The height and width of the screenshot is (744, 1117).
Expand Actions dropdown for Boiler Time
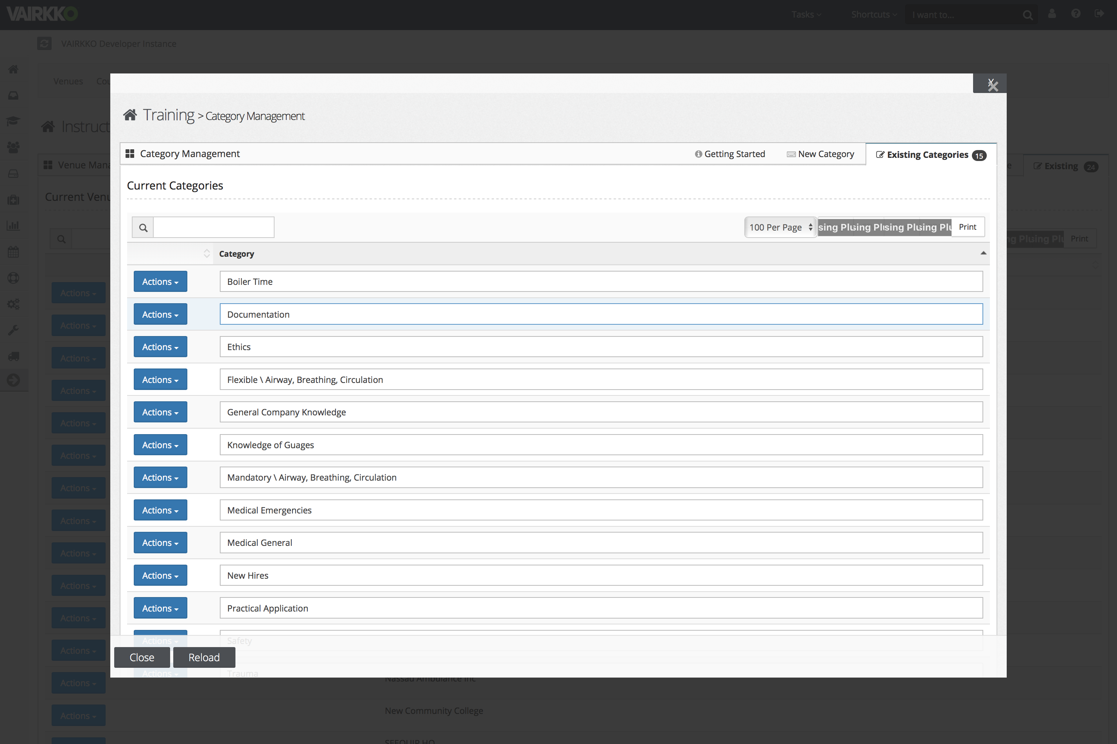160,282
